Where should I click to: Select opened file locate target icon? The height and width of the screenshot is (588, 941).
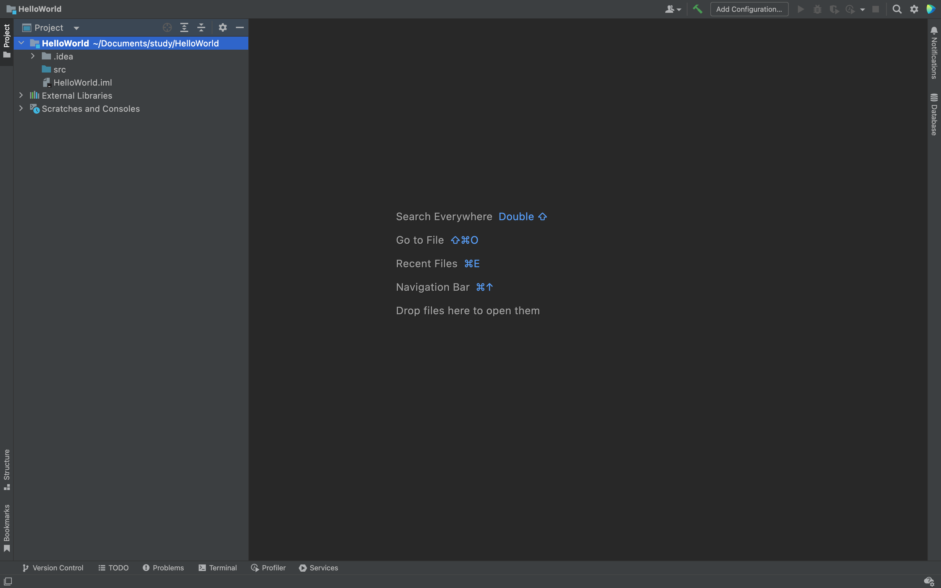pos(167,28)
